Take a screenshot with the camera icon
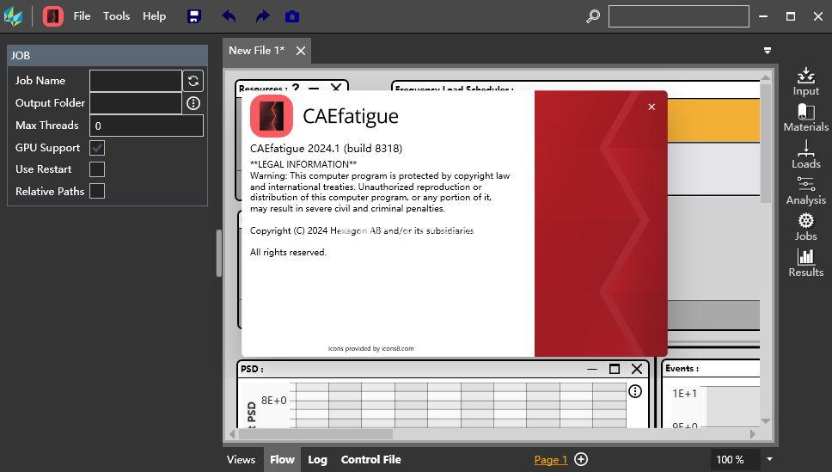The image size is (832, 472). (x=292, y=16)
